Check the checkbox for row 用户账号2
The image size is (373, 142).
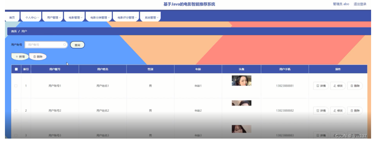click(x=16, y=110)
